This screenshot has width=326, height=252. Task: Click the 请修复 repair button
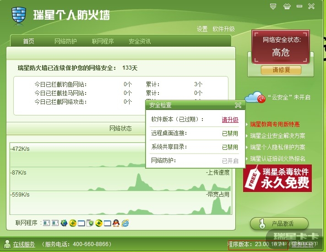click(281, 70)
